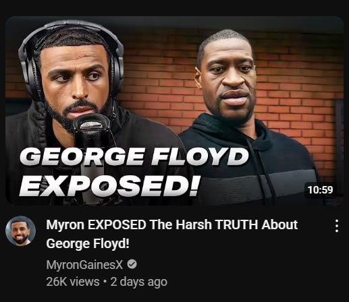This screenshot has width=349, height=302.
Task: Click the "George Floyd!" second title line
Action: coord(88,244)
